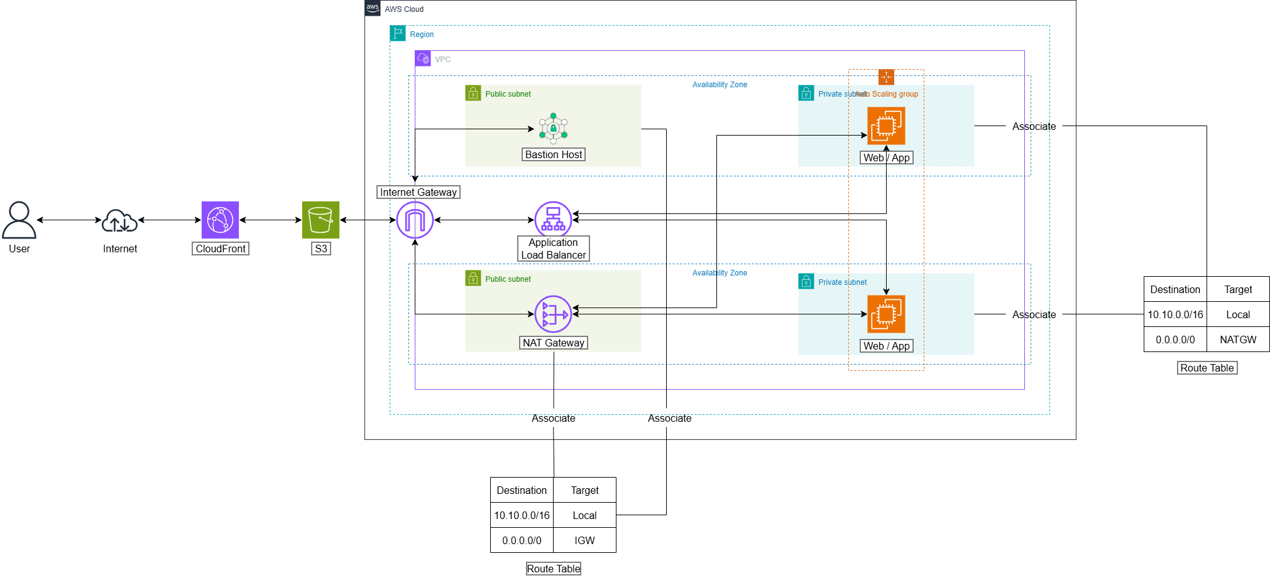Click the 0.0.0.0/0 cell next to IGW
Viewport: 1270px width, 578px height.
pyautogui.click(x=522, y=540)
